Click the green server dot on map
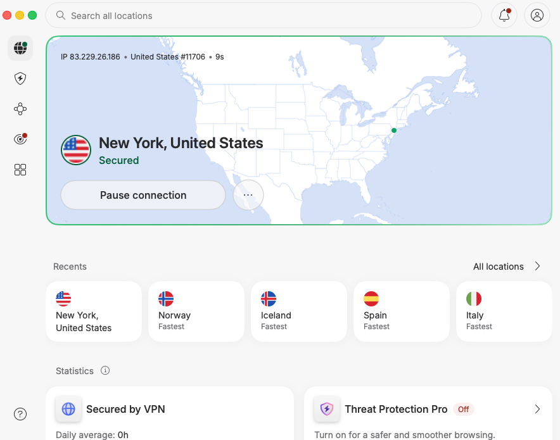560x440 pixels. point(394,130)
